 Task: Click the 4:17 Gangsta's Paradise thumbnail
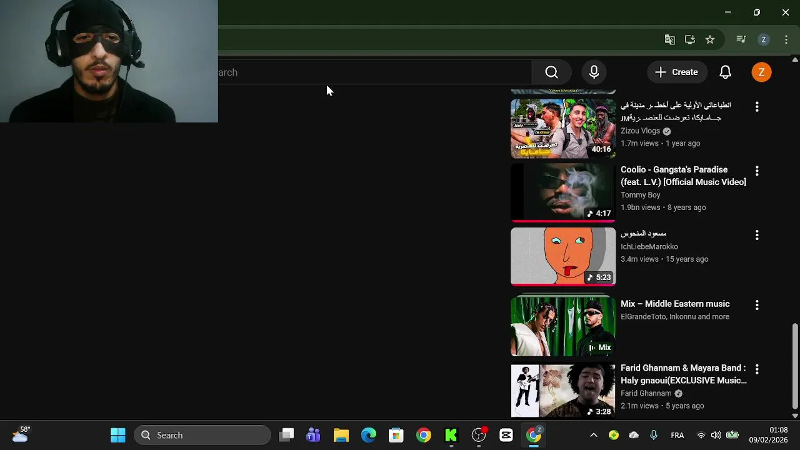(x=563, y=192)
